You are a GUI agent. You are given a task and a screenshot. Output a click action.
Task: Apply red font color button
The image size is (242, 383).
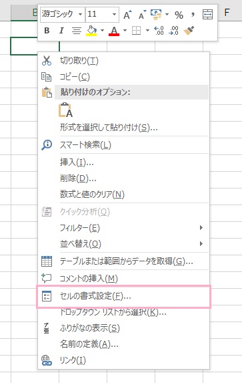(x=114, y=31)
